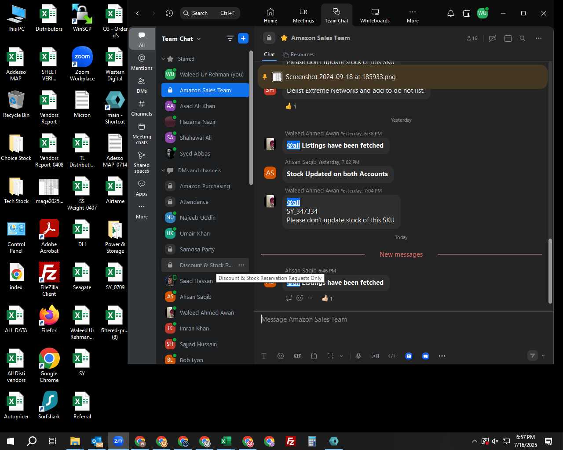This screenshot has width=563, height=450.
Task: Open the Amazon Purchasing channel
Action: [205, 186]
